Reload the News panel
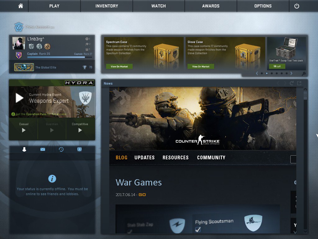Image resolution: width=318 pixels, height=239 pixels. (x=292, y=83)
